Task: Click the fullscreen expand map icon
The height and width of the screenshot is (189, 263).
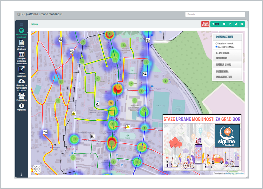Action: pyautogui.click(x=242, y=24)
